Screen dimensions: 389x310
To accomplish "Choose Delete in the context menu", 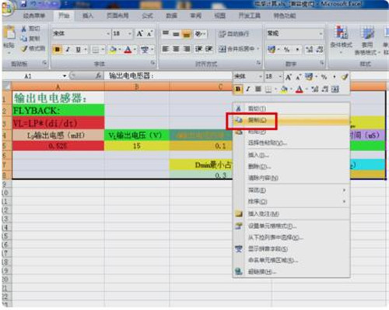I will click(x=292, y=167).
